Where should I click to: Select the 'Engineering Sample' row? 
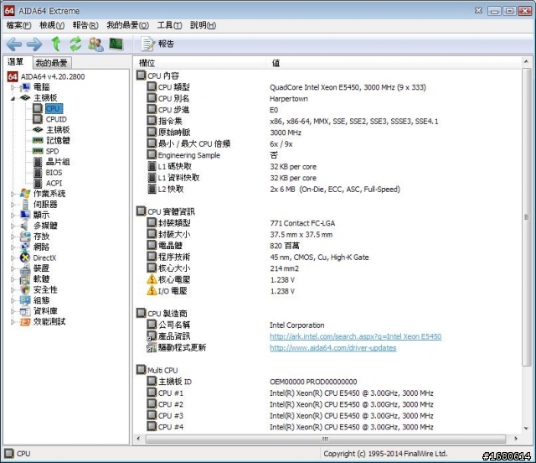click(x=328, y=155)
